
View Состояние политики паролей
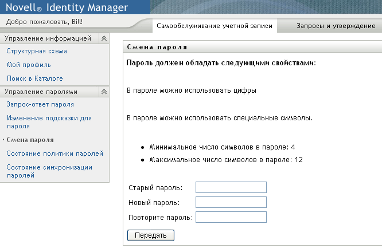pos(54,153)
